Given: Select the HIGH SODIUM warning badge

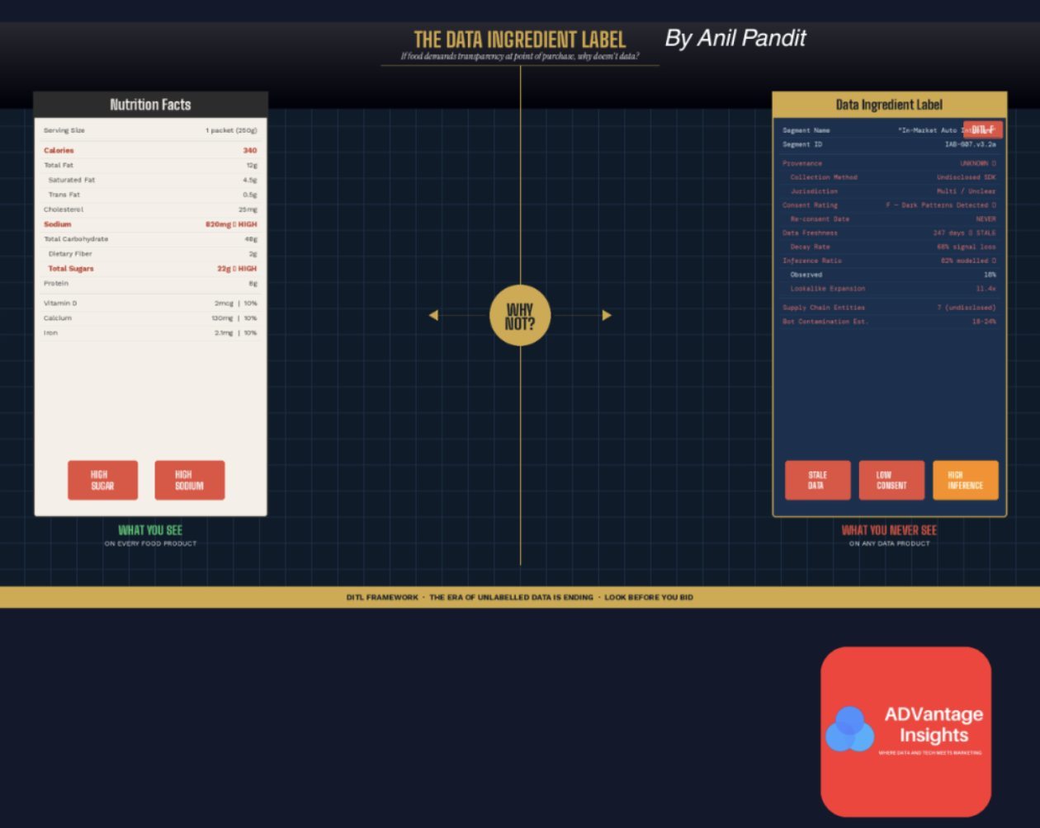Looking at the screenshot, I should [189, 480].
